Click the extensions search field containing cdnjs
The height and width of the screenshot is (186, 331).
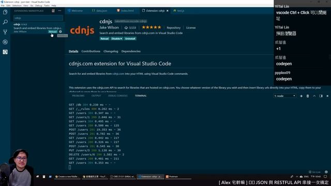pyautogui.click(x=38, y=18)
